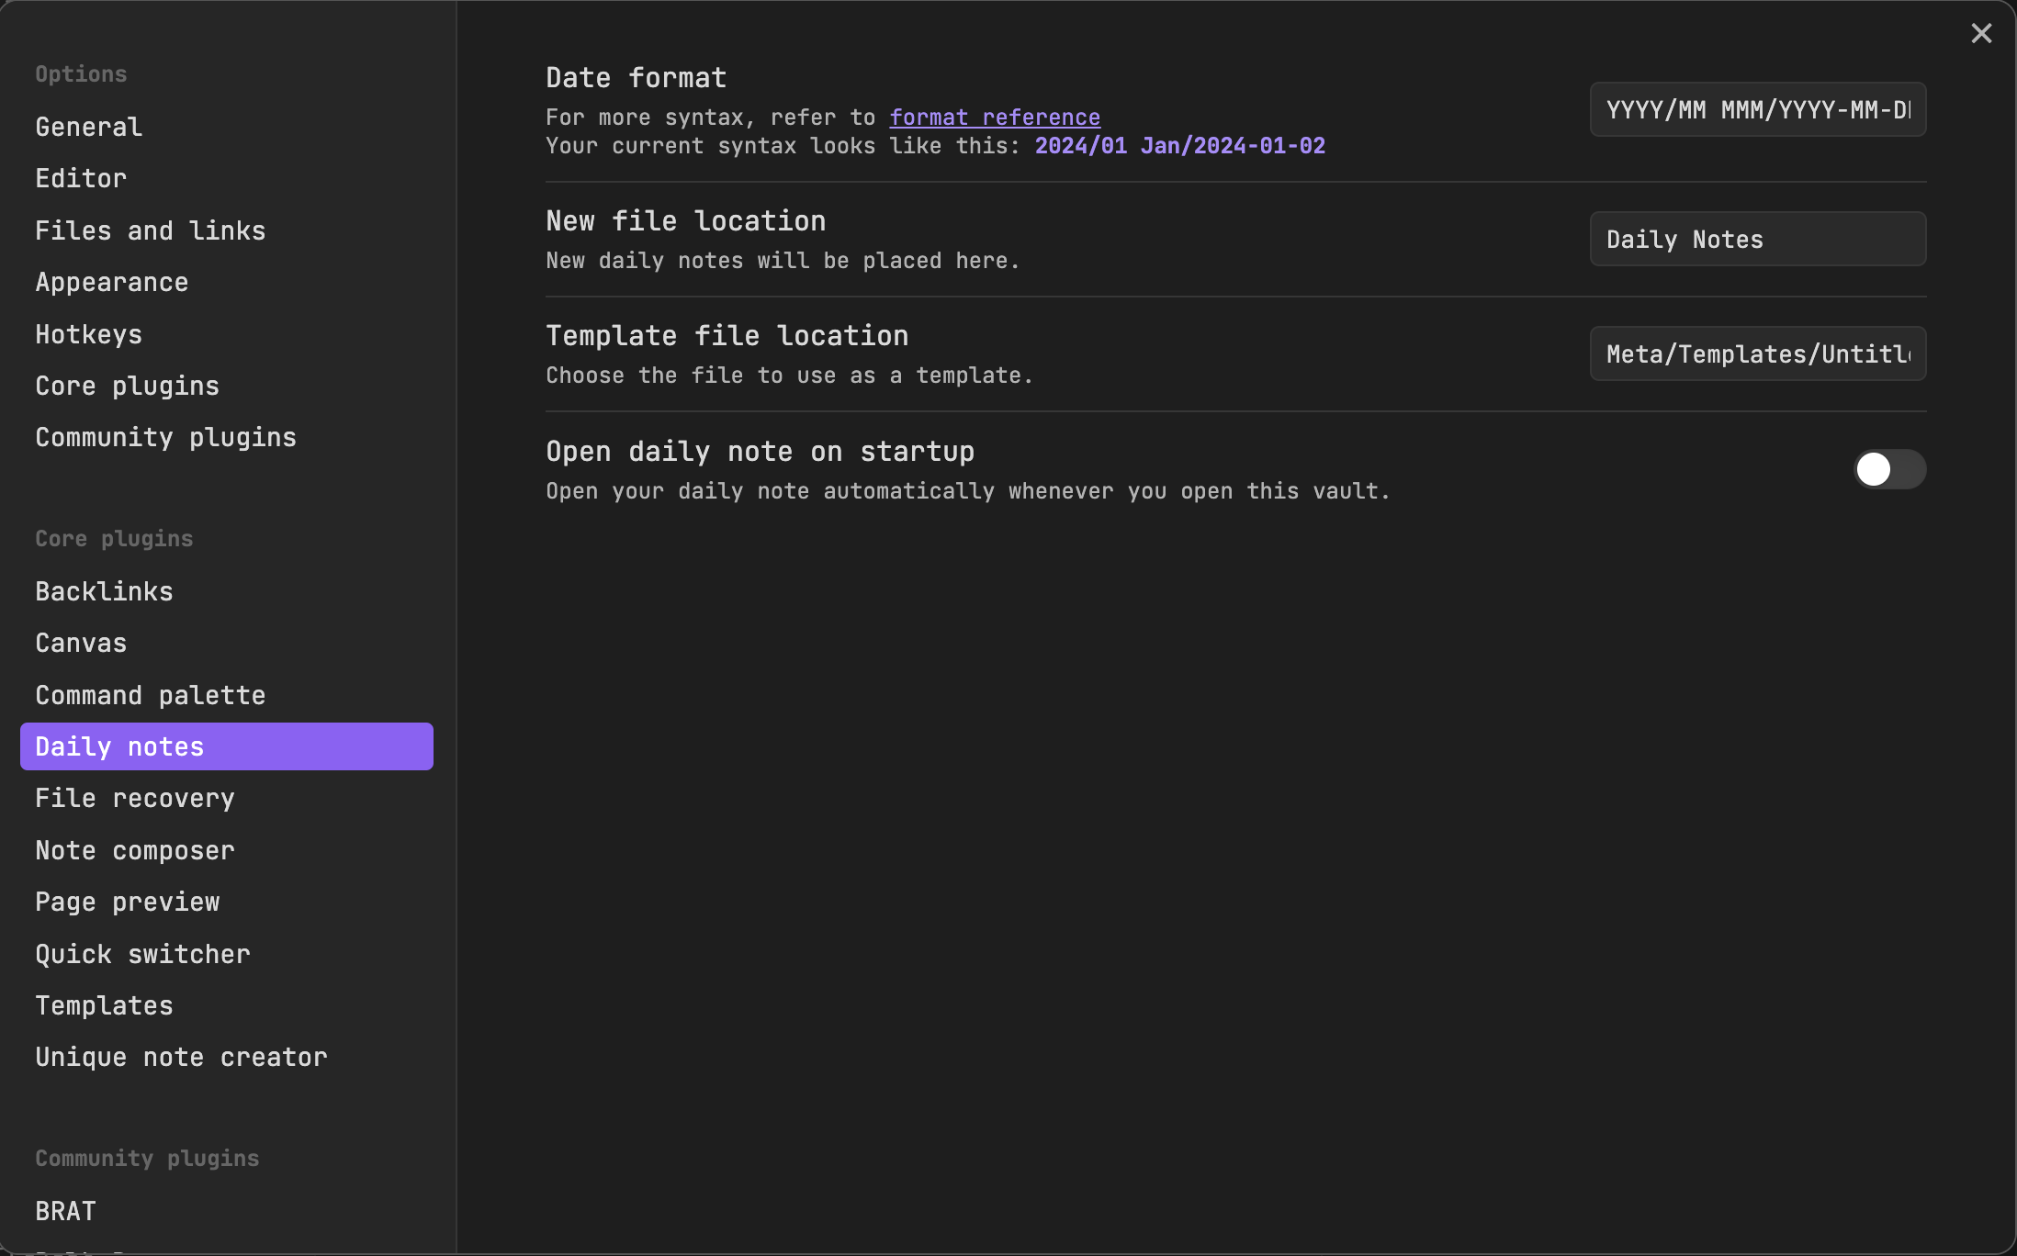Click the Date format input field
This screenshot has height=1256, width=2017.
tap(1757, 110)
